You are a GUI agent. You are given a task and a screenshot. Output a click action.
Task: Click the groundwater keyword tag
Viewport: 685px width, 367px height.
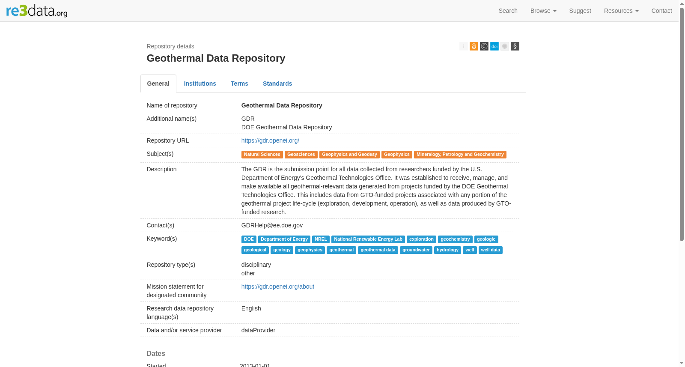[x=416, y=250]
